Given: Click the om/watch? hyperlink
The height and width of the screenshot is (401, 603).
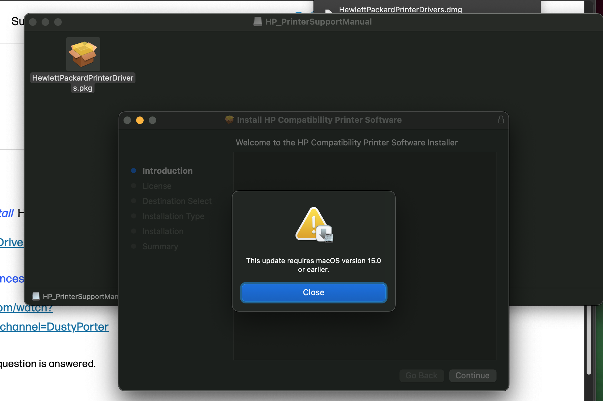Looking at the screenshot, I should 26,308.
